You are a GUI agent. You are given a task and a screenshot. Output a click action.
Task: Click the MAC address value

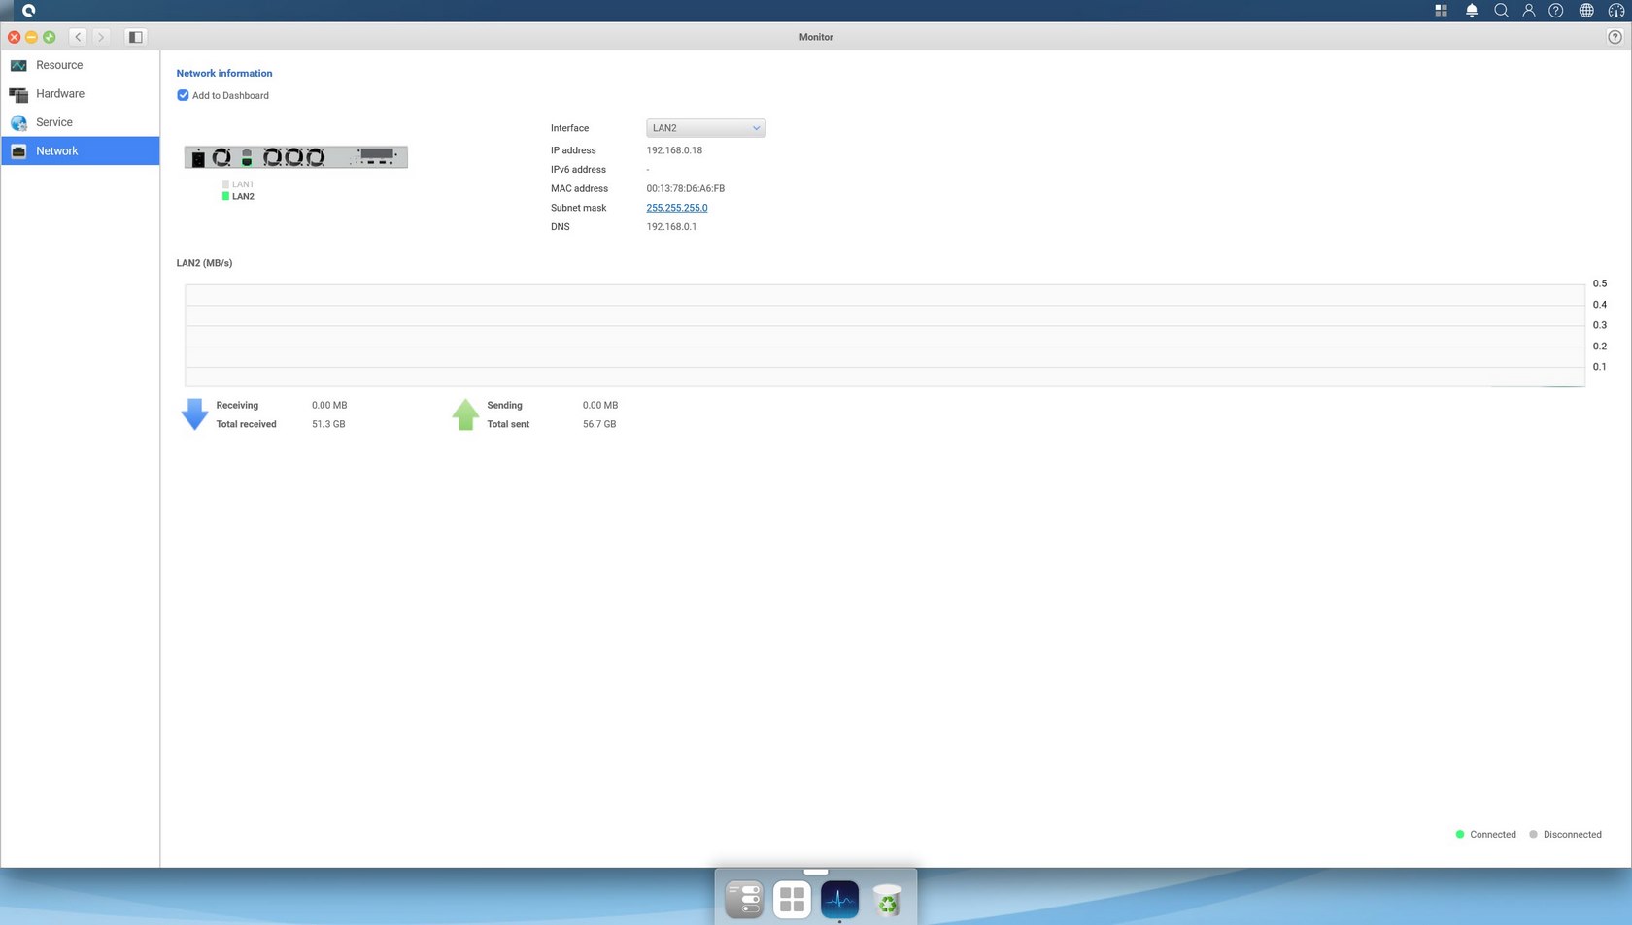coord(686,188)
